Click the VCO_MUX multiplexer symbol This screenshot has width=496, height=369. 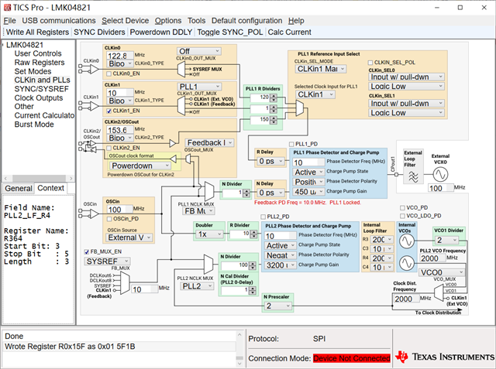[439, 293]
